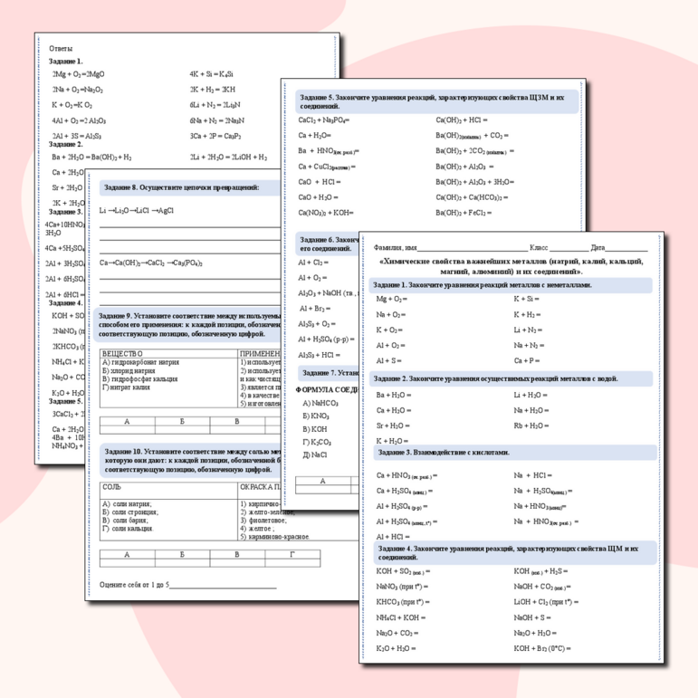This screenshot has height=698, width=698.
Task: Select row "Г) нитрат калия"
Action: click(x=126, y=387)
